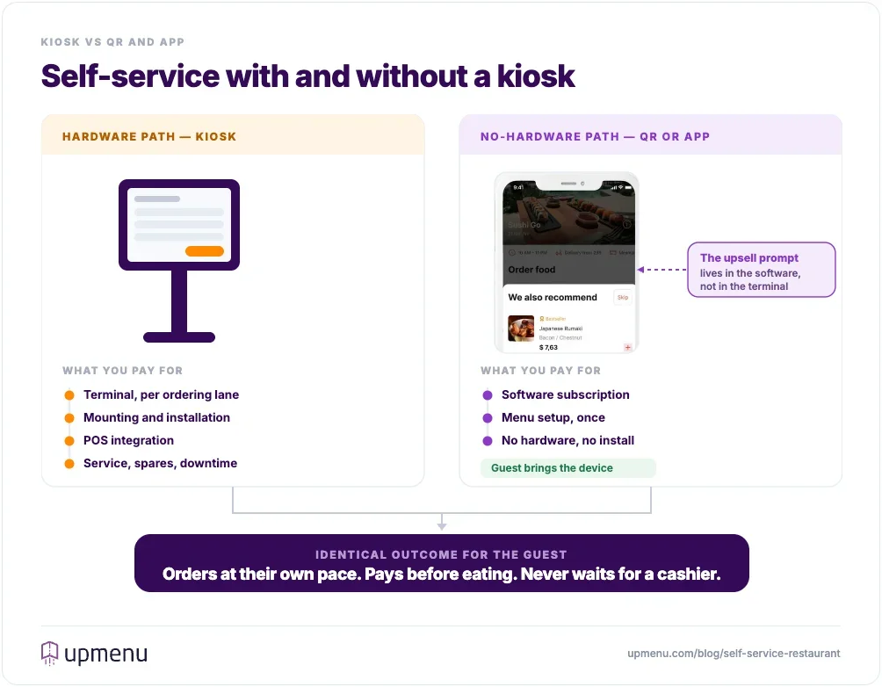Click 'The upsell prompt' callout box
Viewport: 882px width, 687px height.
[x=761, y=270]
